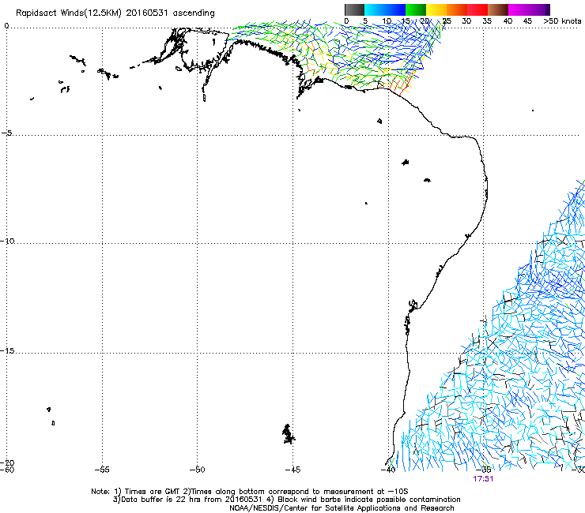This screenshot has height=513, width=585.
Task: Click the -50 longitude axis label
Action: [198, 470]
